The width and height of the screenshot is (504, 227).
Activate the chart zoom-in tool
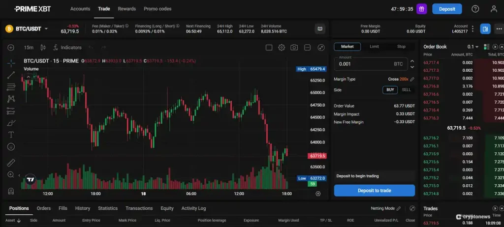11,174
